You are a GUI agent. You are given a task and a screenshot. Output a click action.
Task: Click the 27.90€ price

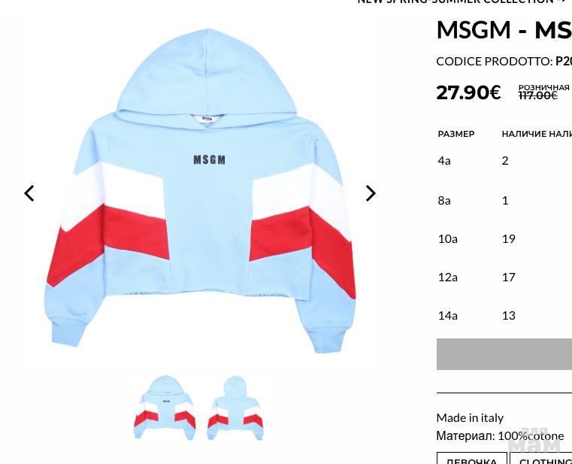point(468,92)
